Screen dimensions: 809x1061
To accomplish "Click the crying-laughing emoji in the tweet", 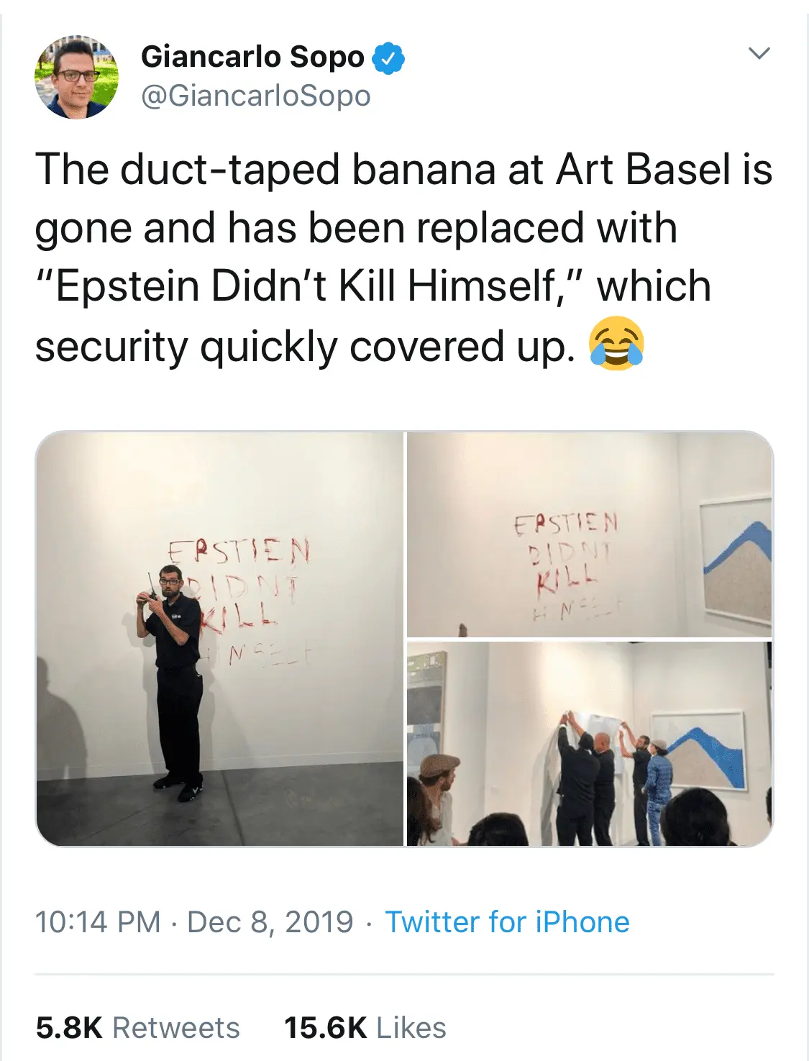I will coord(616,343).
